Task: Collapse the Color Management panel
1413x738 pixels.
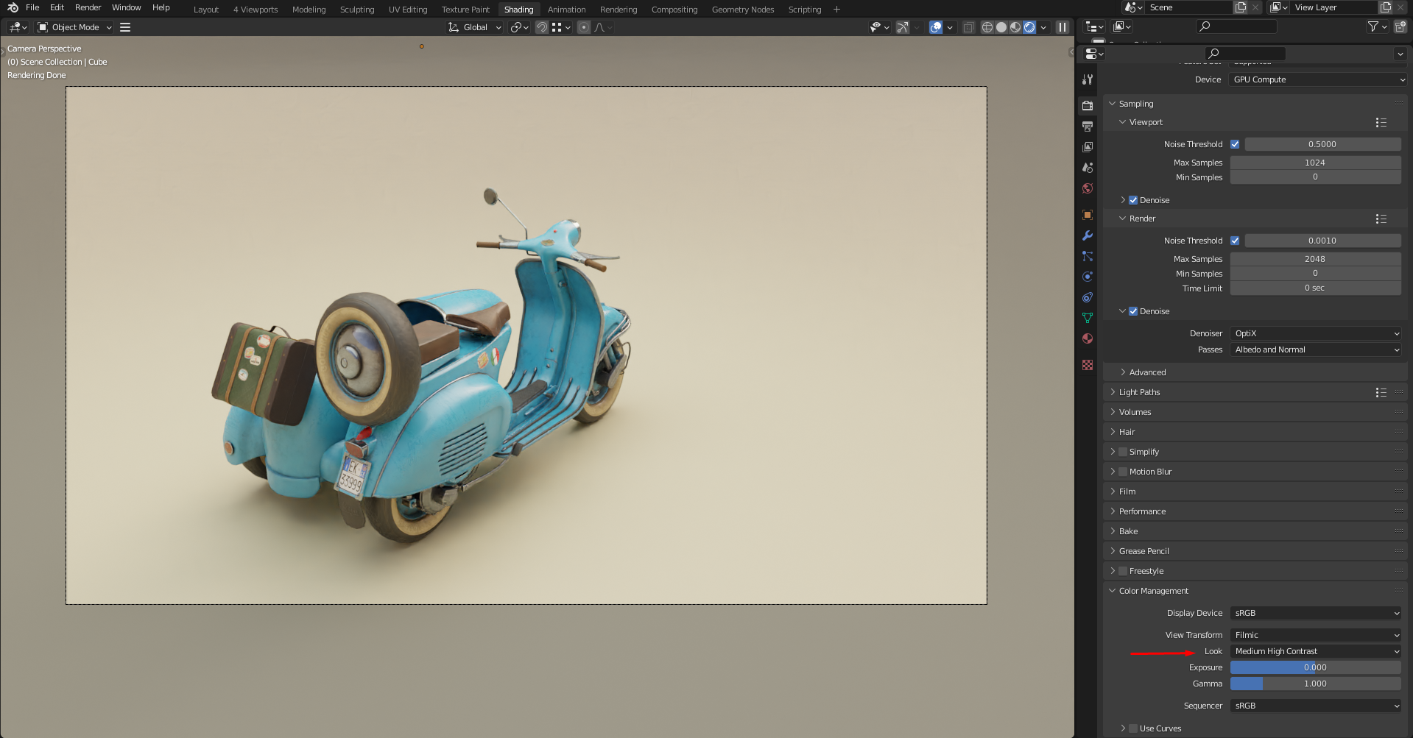Action: [x=1113, y=591]
